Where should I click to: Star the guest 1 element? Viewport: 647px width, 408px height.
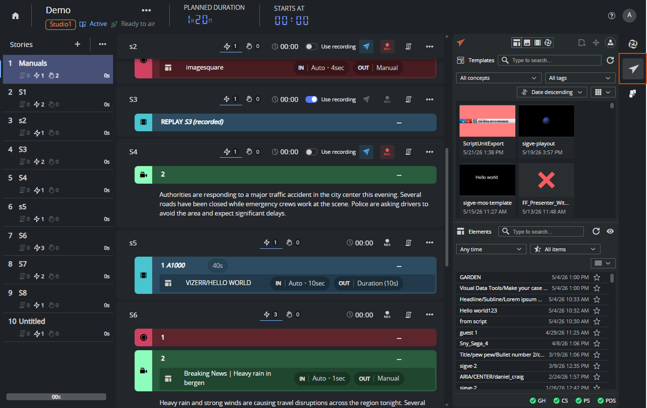pyautogui.click(x=597, y=333)
